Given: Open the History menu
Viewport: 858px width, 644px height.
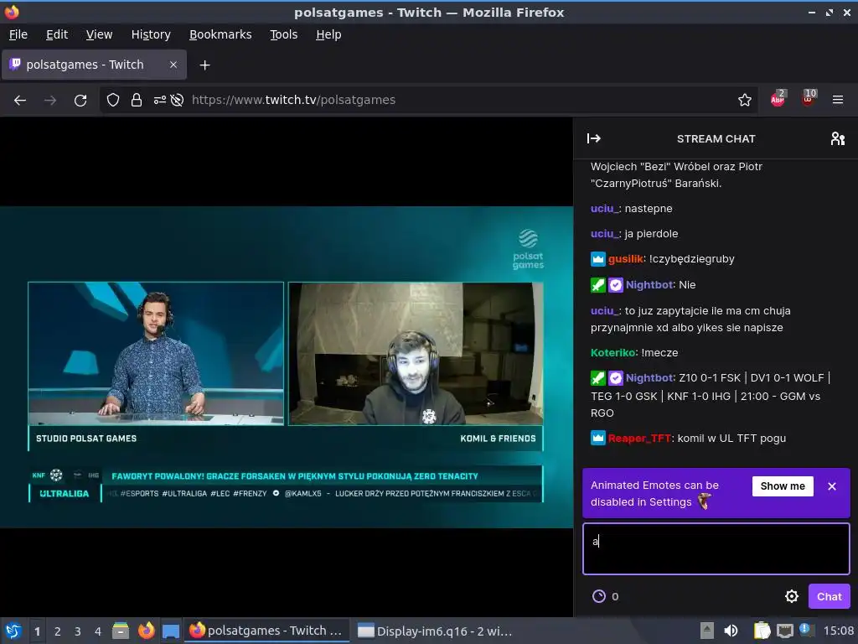Looking at the screenshot, I should tap(151, 34).
